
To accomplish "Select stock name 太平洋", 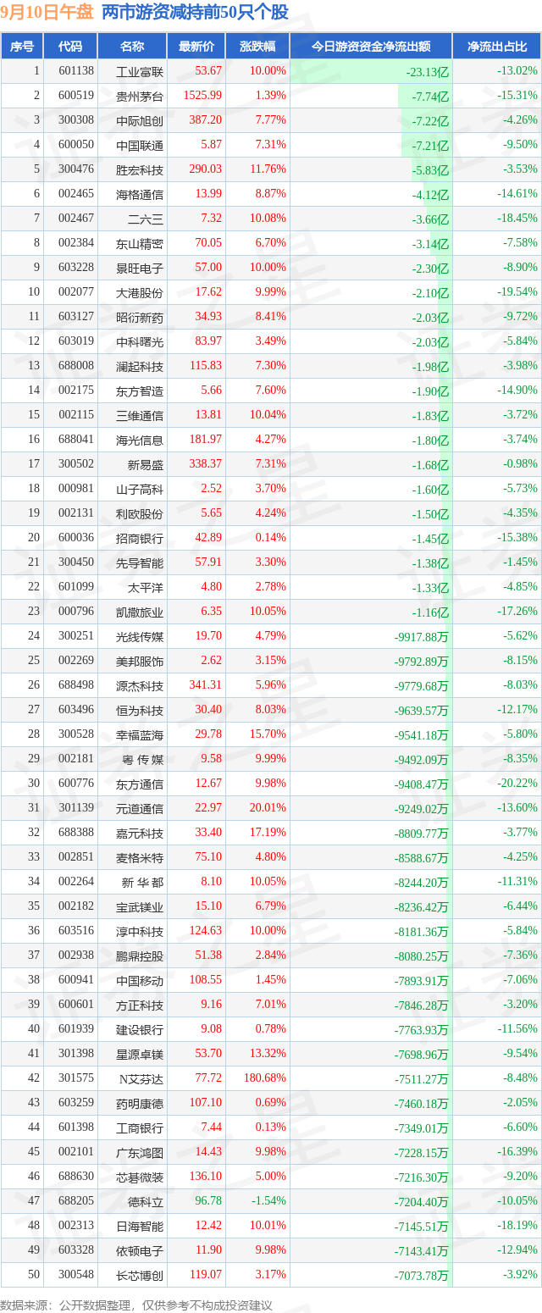I will click(146, 587).
